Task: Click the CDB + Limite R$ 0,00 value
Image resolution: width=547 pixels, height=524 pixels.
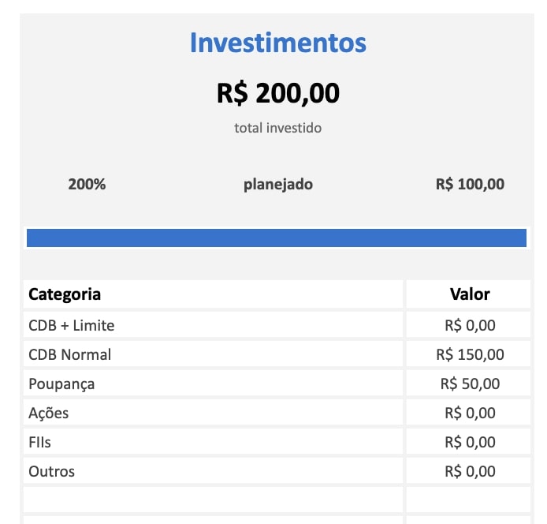Action: pos(468,325)
